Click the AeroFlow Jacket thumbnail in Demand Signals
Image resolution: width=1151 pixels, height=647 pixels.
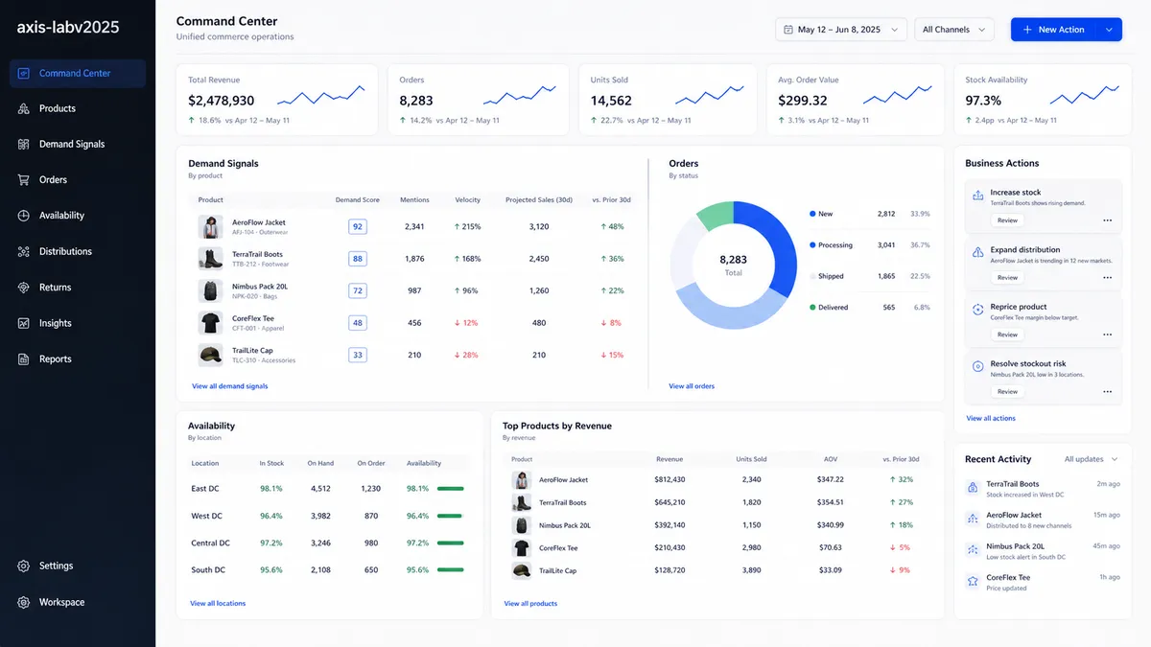click(210, 227)
